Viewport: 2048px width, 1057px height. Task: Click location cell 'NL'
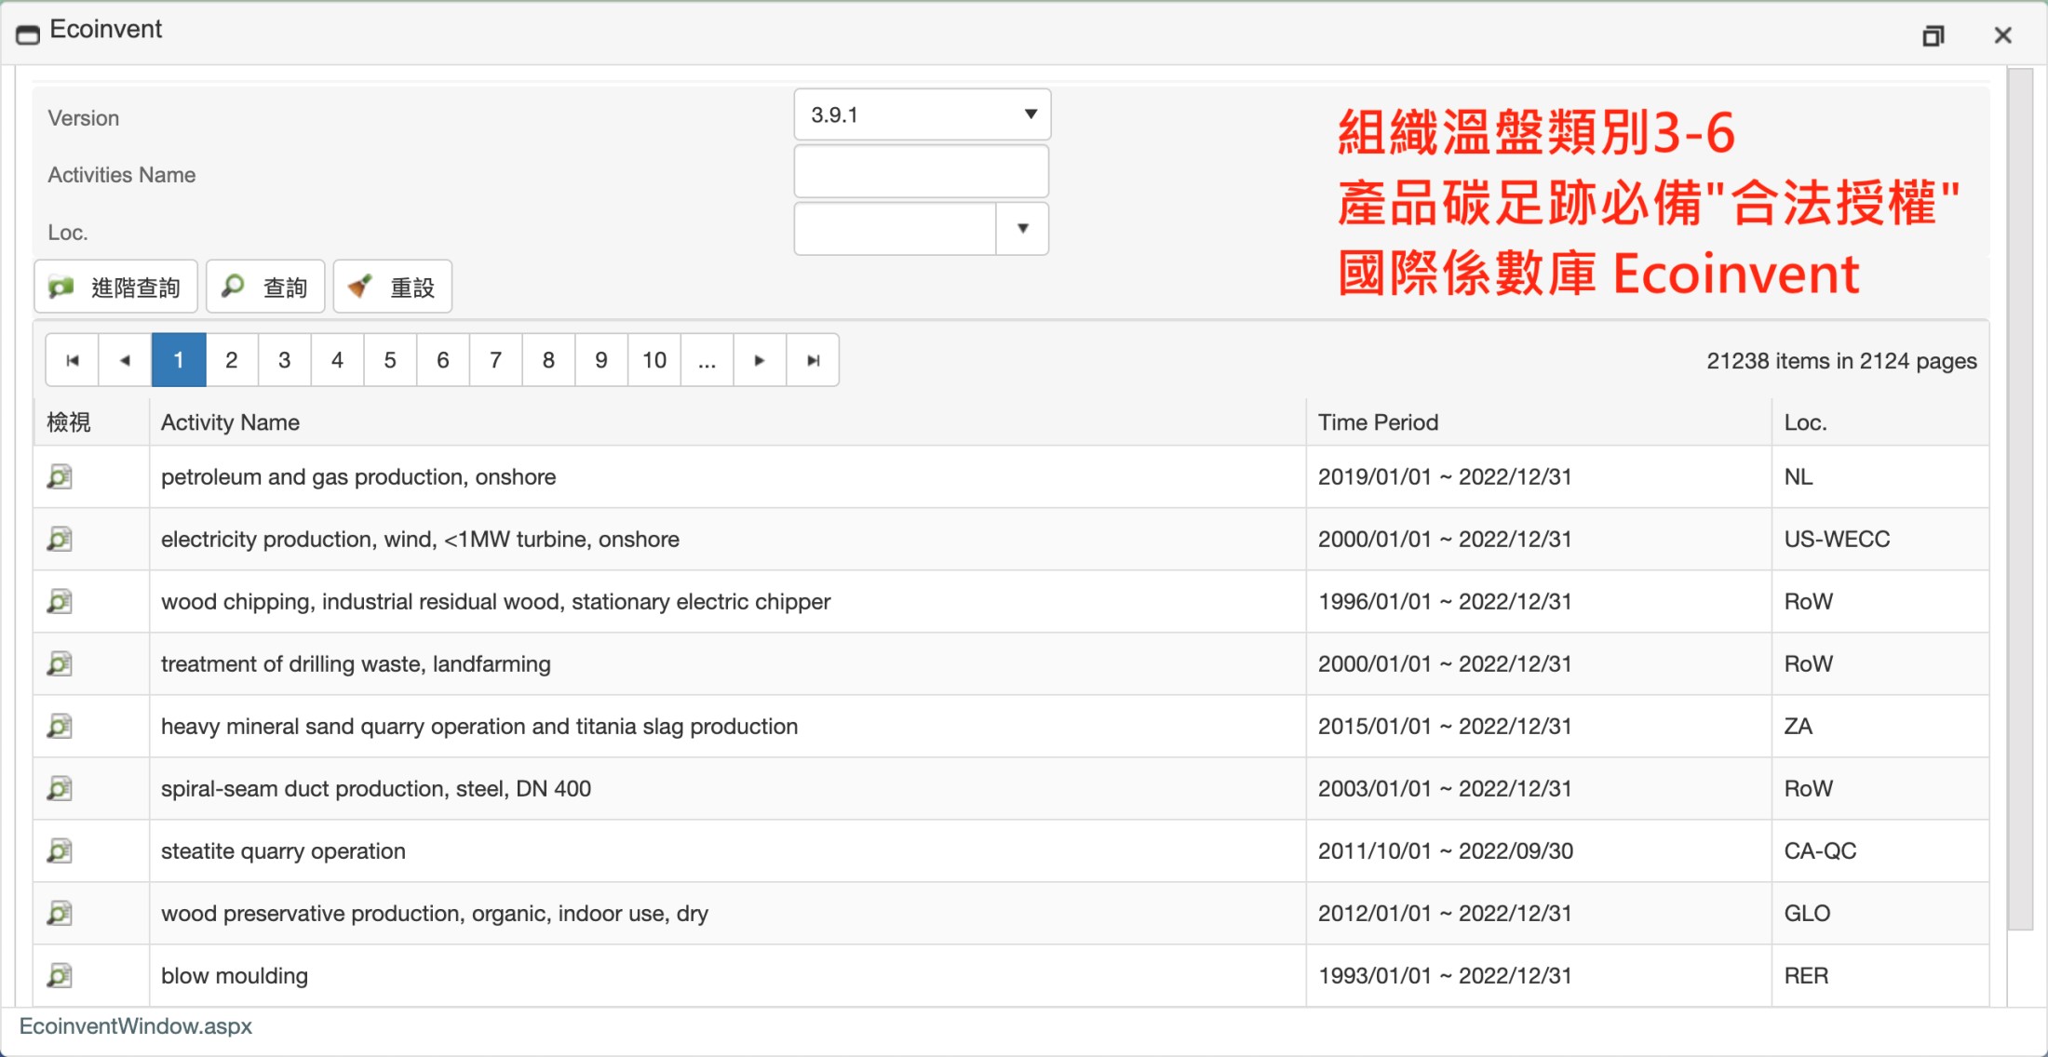[1799, 476]
